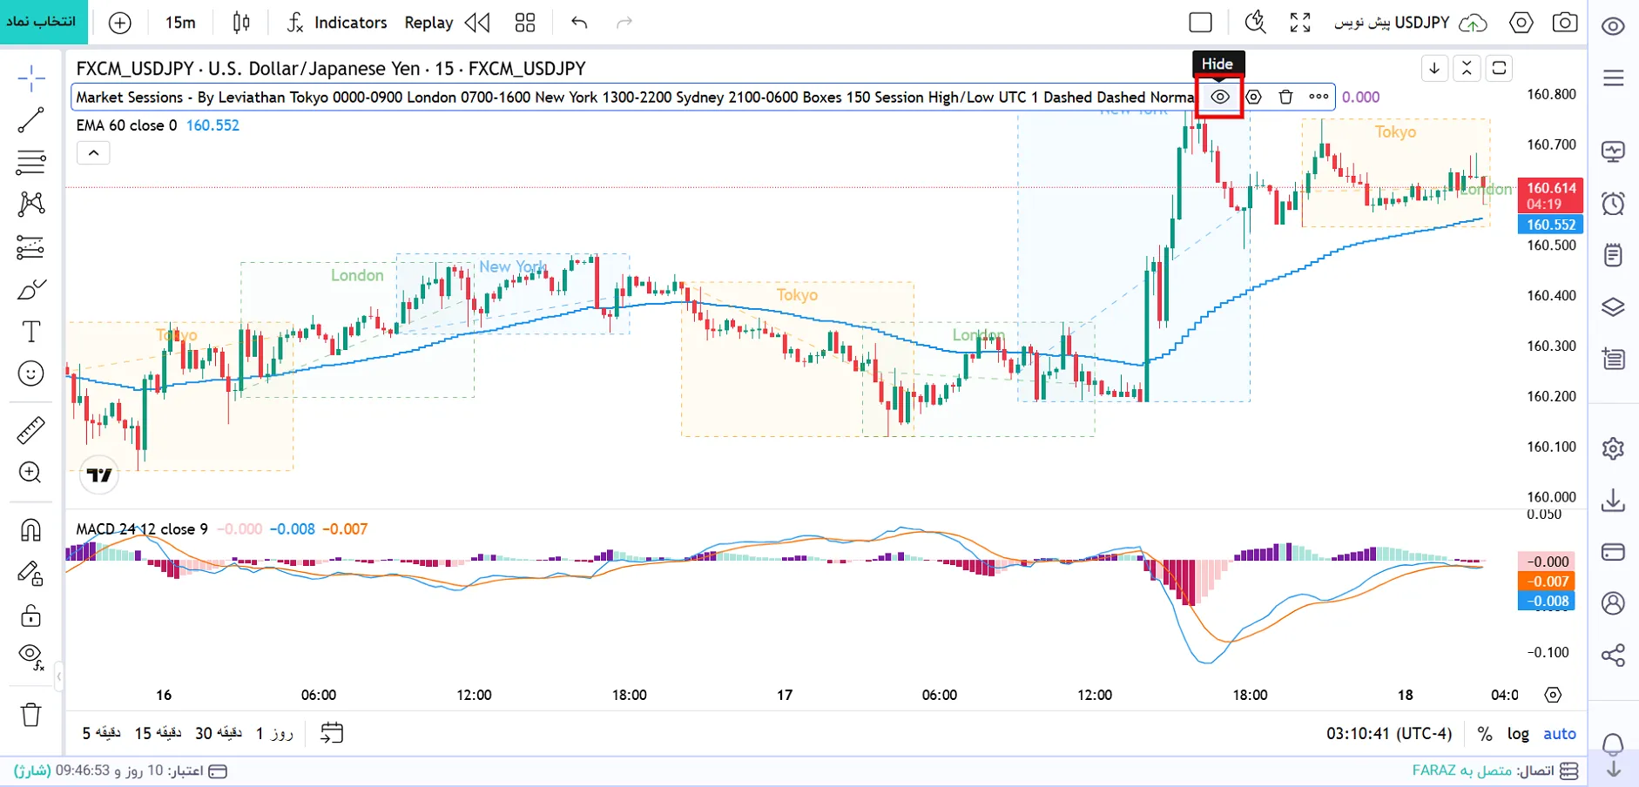Activate the ruler measure tool
The width and height of the screenshot is (1639, 787).
[30, 430]
